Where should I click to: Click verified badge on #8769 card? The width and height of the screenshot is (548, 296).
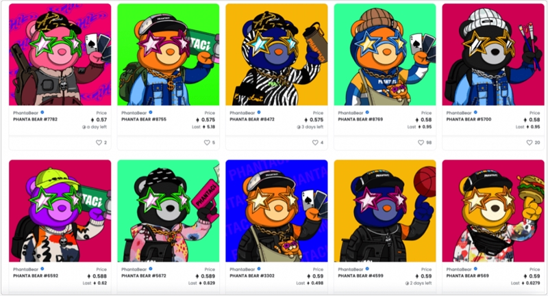click(x=367, y=113)
